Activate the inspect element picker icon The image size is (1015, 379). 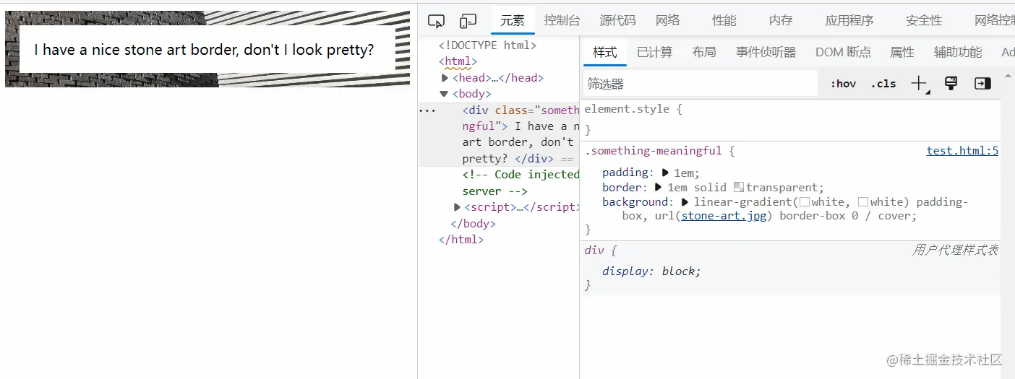coord(436,21)
